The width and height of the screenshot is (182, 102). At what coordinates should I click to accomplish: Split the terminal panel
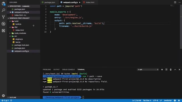point(166,69)
